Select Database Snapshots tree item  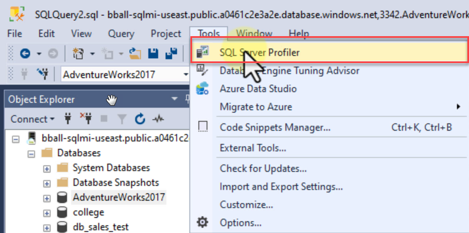tap(116, 183)
